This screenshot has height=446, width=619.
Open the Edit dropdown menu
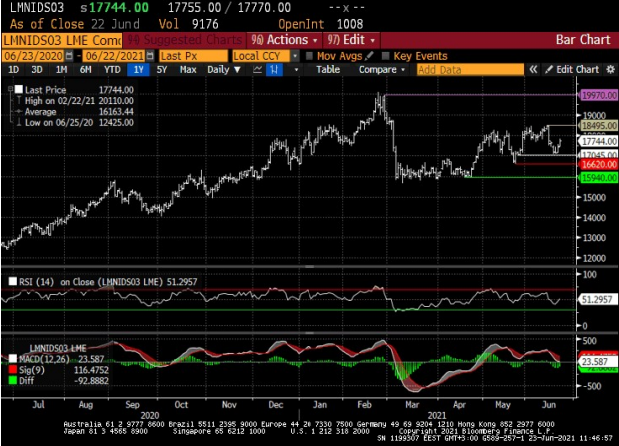pos(351,40)
